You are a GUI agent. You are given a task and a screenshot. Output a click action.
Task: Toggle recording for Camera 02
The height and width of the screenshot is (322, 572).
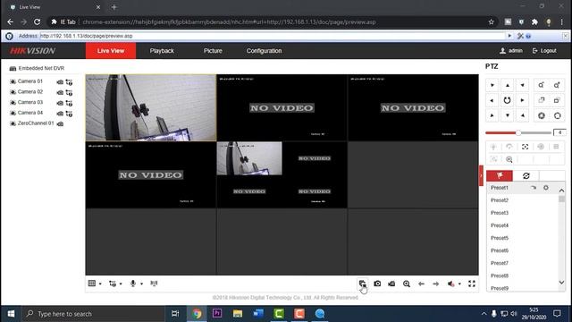(60, 92)
